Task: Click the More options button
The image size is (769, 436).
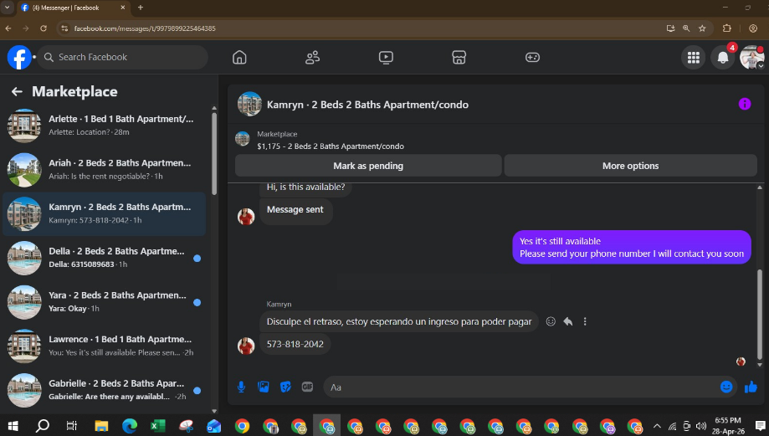Action: click(630, 166)
